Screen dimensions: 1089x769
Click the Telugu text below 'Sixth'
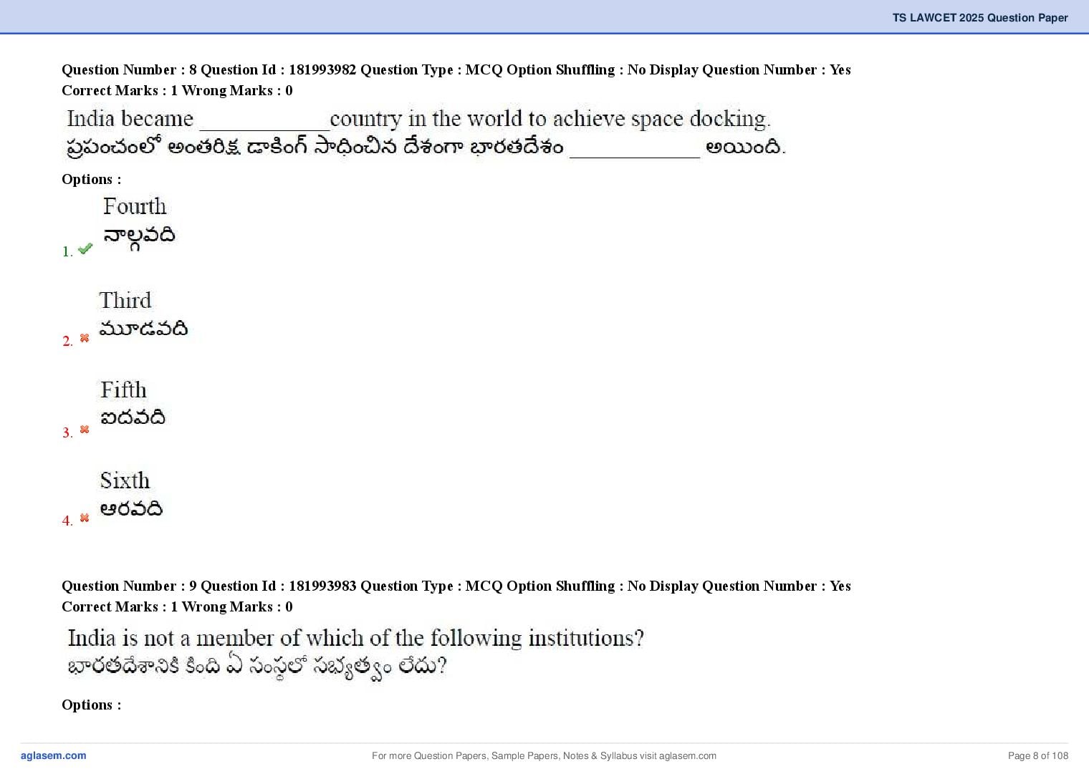(x=131, y=508)
